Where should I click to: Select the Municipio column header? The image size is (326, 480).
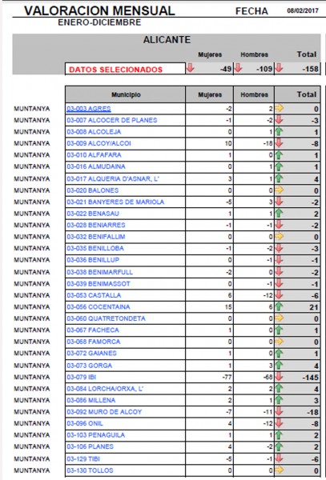[125, 94]
